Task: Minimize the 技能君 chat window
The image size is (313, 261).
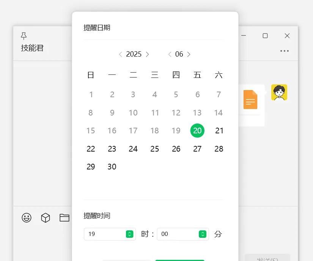Action: click(x=244, y=36)
